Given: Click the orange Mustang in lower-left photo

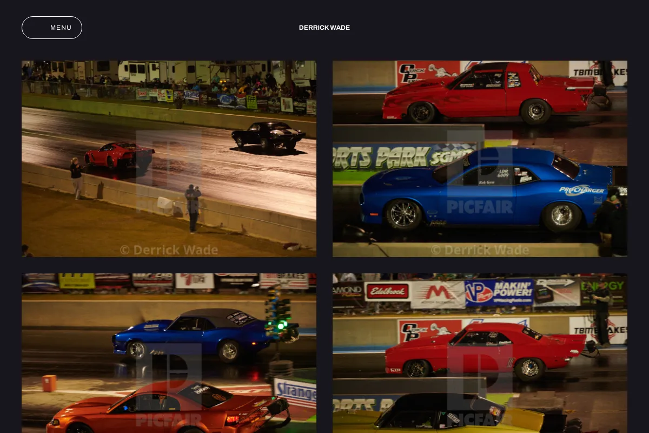Looking at the screenshot, I should (x=168, y=408).
